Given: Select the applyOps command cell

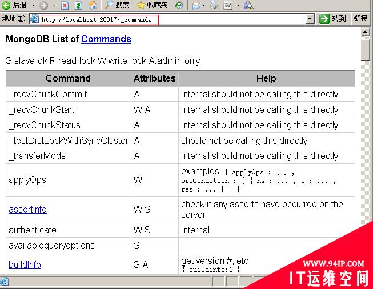Looking at the screenshot, I should 69,180.
